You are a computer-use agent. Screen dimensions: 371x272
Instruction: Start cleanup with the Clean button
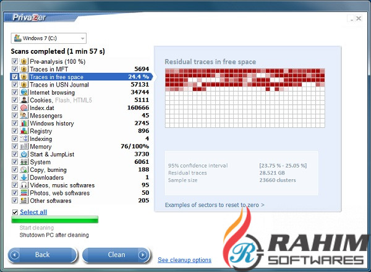coord(116,255)
